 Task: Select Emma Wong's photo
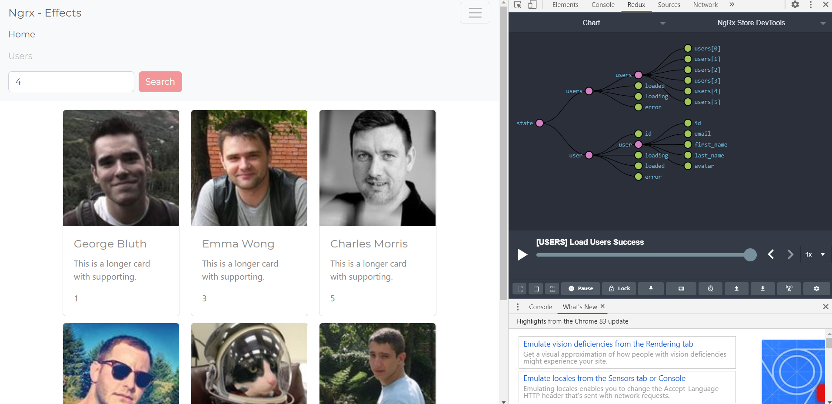pyautogui.click(x=249, y=168)
